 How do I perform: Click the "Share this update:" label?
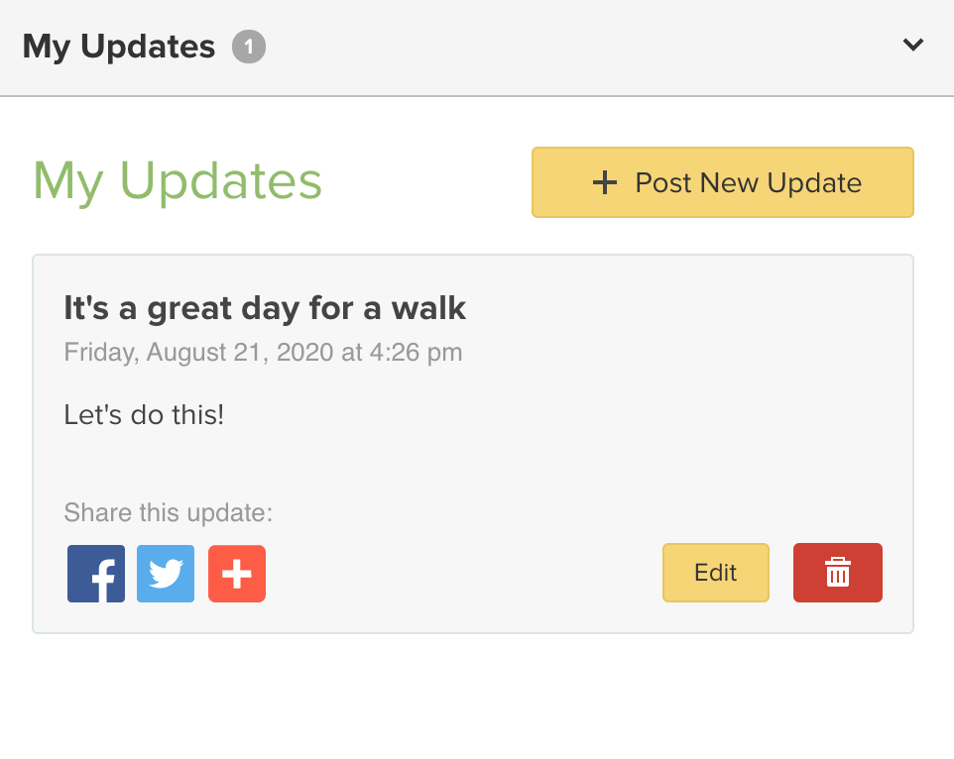[168, 513]
